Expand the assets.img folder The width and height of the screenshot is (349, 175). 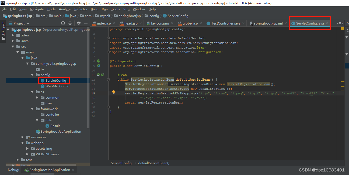coord(27,149)
